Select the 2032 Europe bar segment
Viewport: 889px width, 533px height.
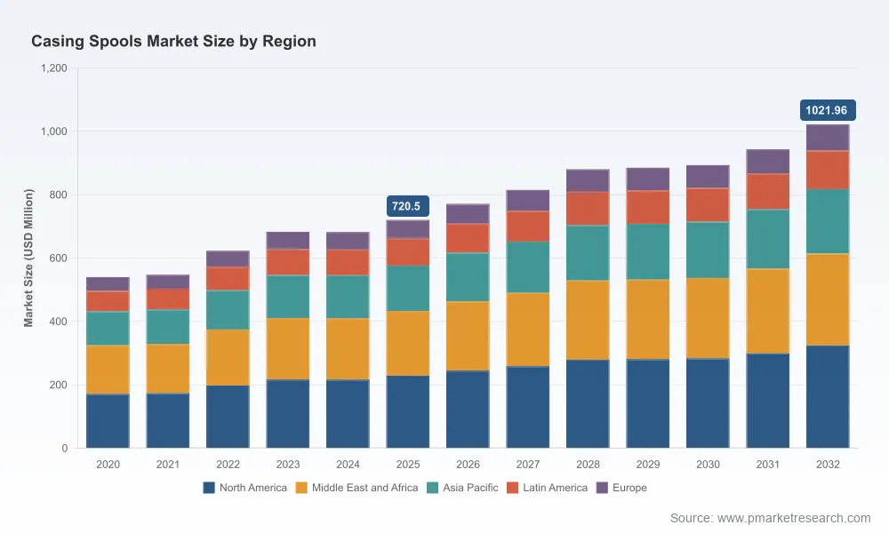pyautogui.click(x=828, y=138)
